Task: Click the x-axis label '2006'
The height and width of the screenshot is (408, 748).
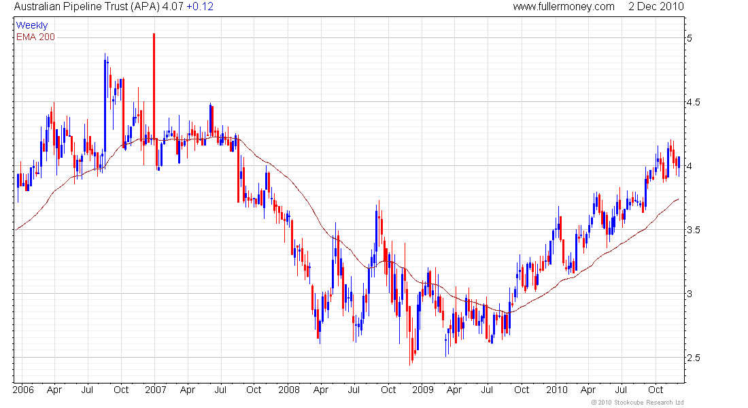Action: click(x=23, y=390)
